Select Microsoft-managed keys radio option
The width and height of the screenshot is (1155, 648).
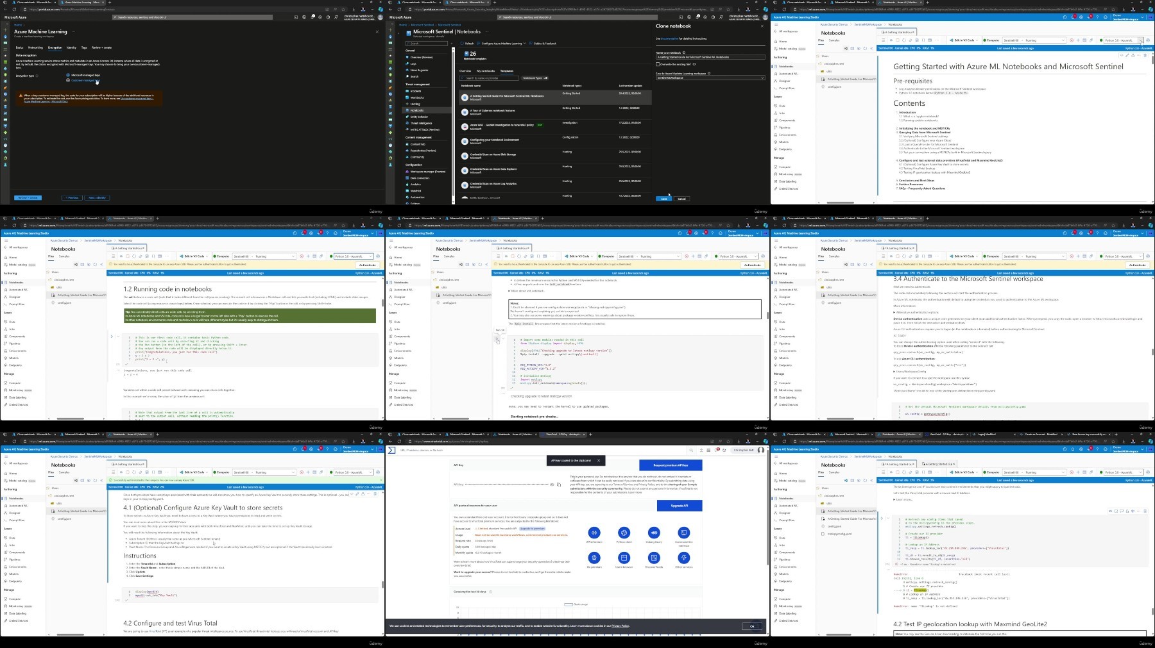pyautogui.click(x=68, y=75)
